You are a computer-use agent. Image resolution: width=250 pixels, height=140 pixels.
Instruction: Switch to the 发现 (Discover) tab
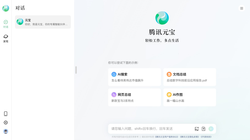(x=6, y=38)
